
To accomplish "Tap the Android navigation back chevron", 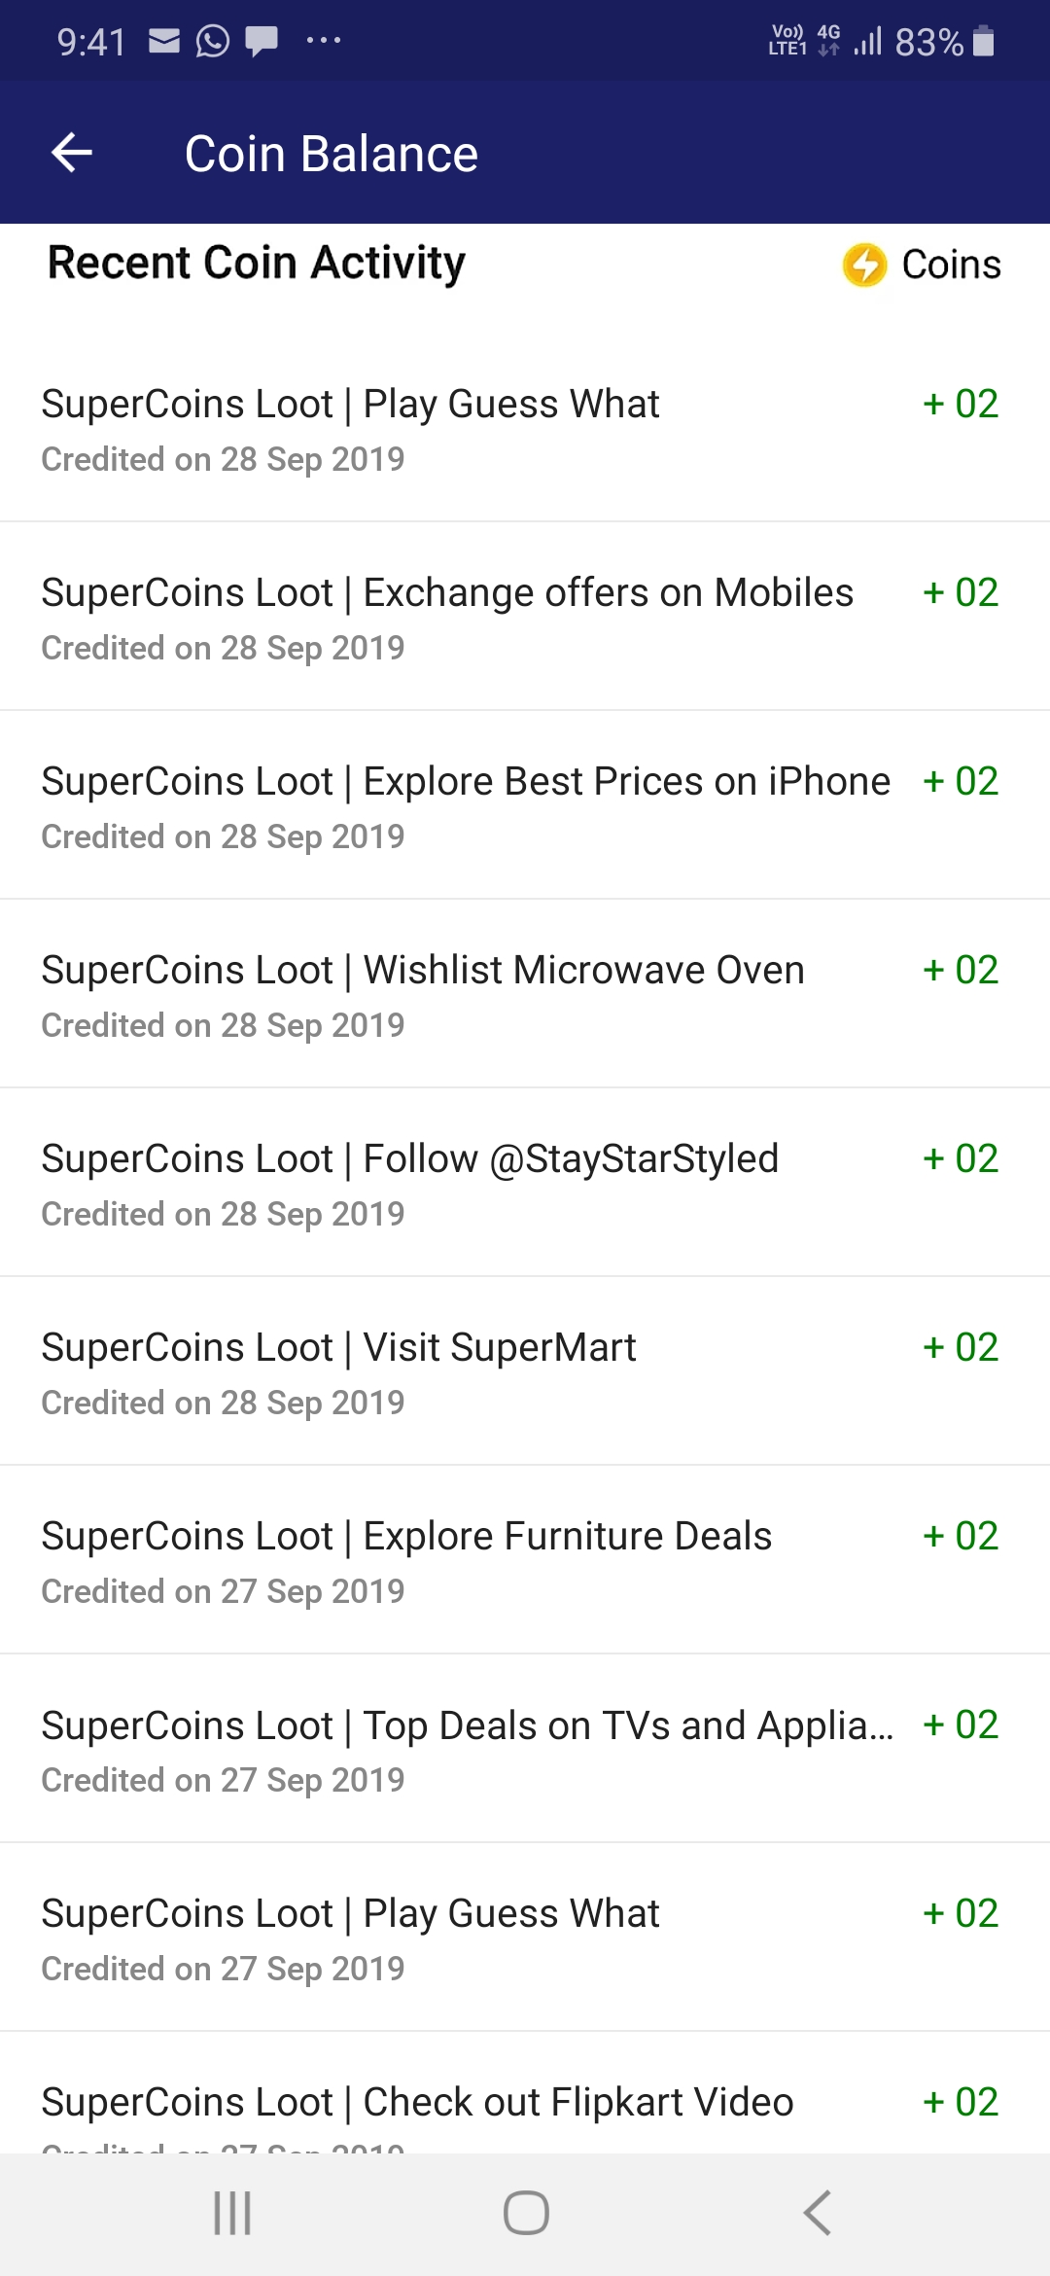I will (x=818, y=2213).
